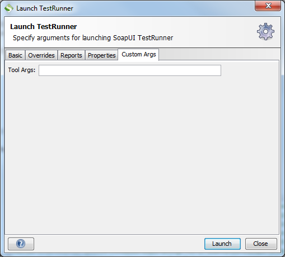Image resolution: width=285 pixels, height=257 pixels.
Task: Click the Launch TestRunner window title text
Action: coord(45,8)
